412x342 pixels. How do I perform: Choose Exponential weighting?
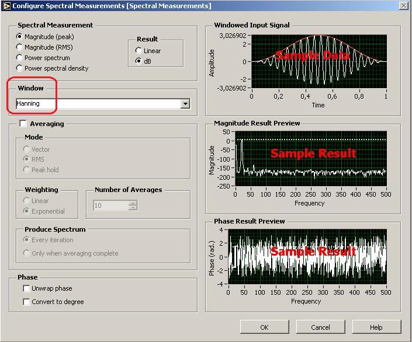tap(44, 211)
